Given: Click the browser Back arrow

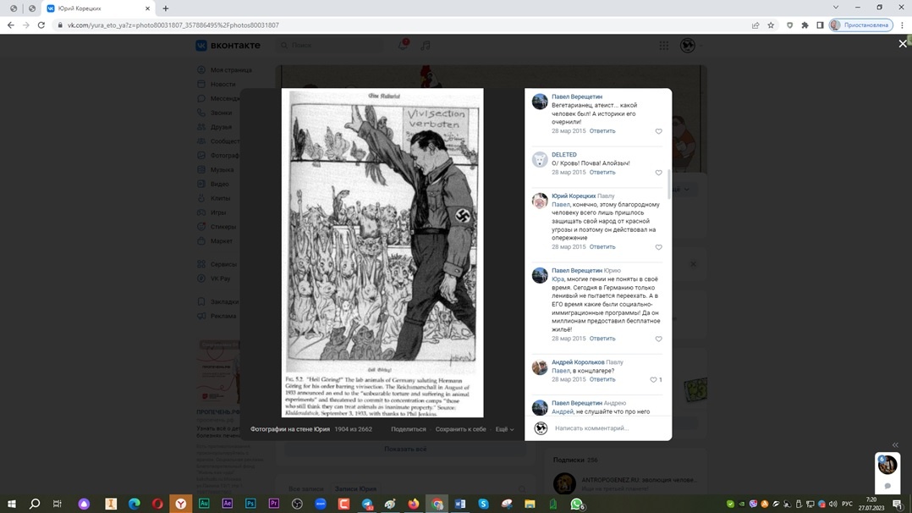Looking at the screenshot, I should 10,25.
